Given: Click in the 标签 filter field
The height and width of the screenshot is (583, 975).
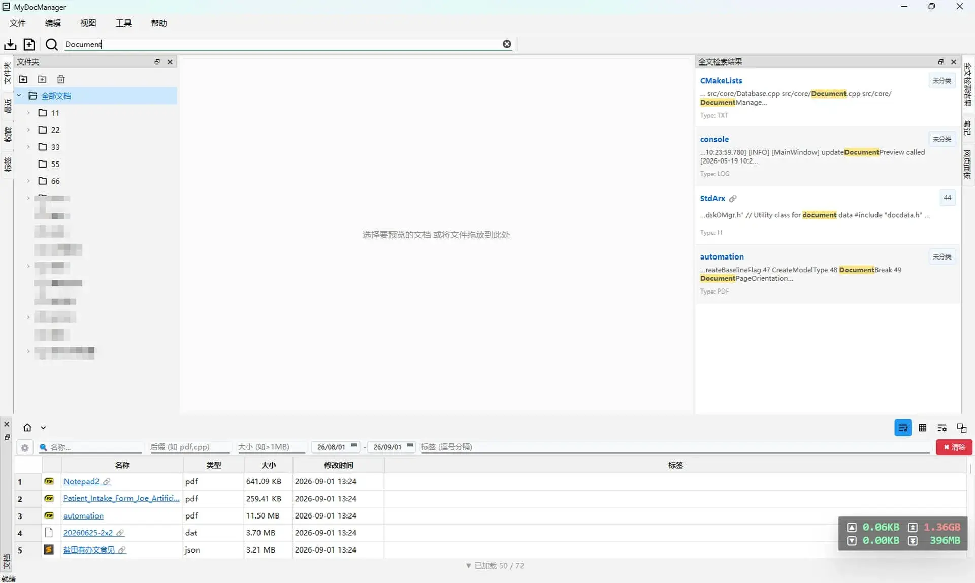Looking at the screenshot, I should pyautogui.click(x=675, y=447).
